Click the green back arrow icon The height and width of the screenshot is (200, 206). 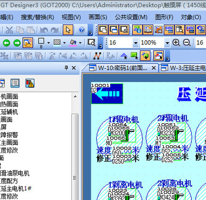[x=7, y=43]
